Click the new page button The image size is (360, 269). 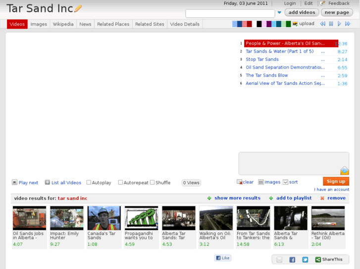pos(337,12)
